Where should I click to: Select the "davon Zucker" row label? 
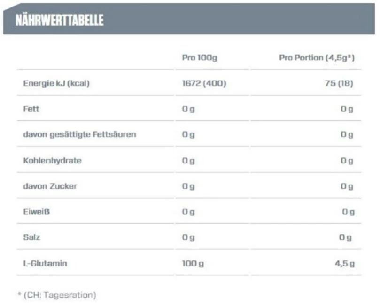(x=50, y=186)
